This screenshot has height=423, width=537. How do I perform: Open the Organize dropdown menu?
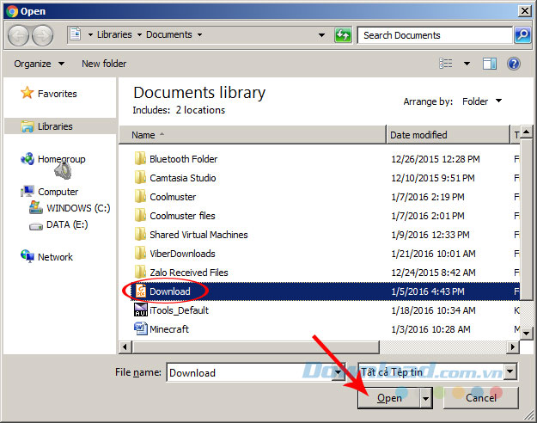(x=39, y=64)
